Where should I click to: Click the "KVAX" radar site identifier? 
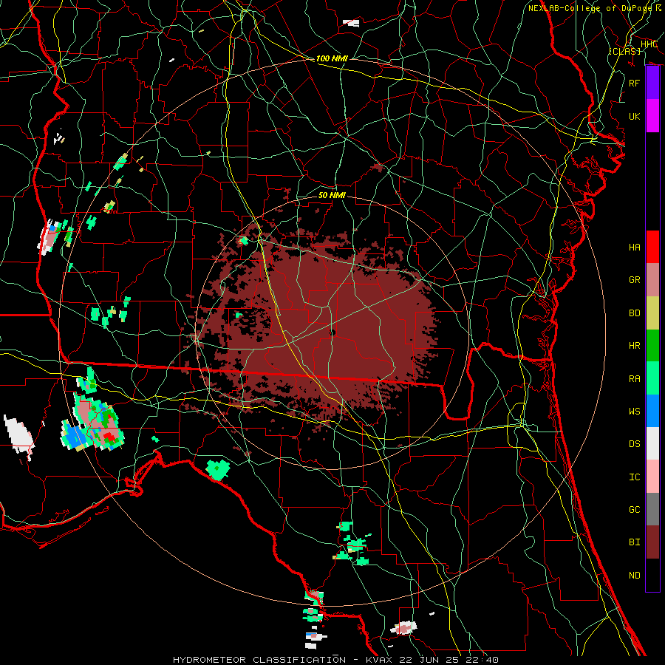(378, 660)
